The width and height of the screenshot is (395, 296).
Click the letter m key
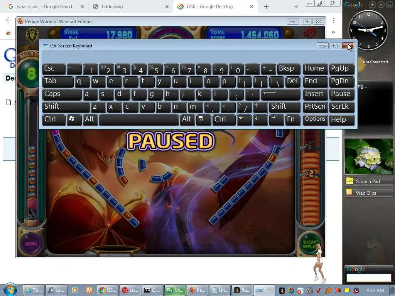(196, 107)
